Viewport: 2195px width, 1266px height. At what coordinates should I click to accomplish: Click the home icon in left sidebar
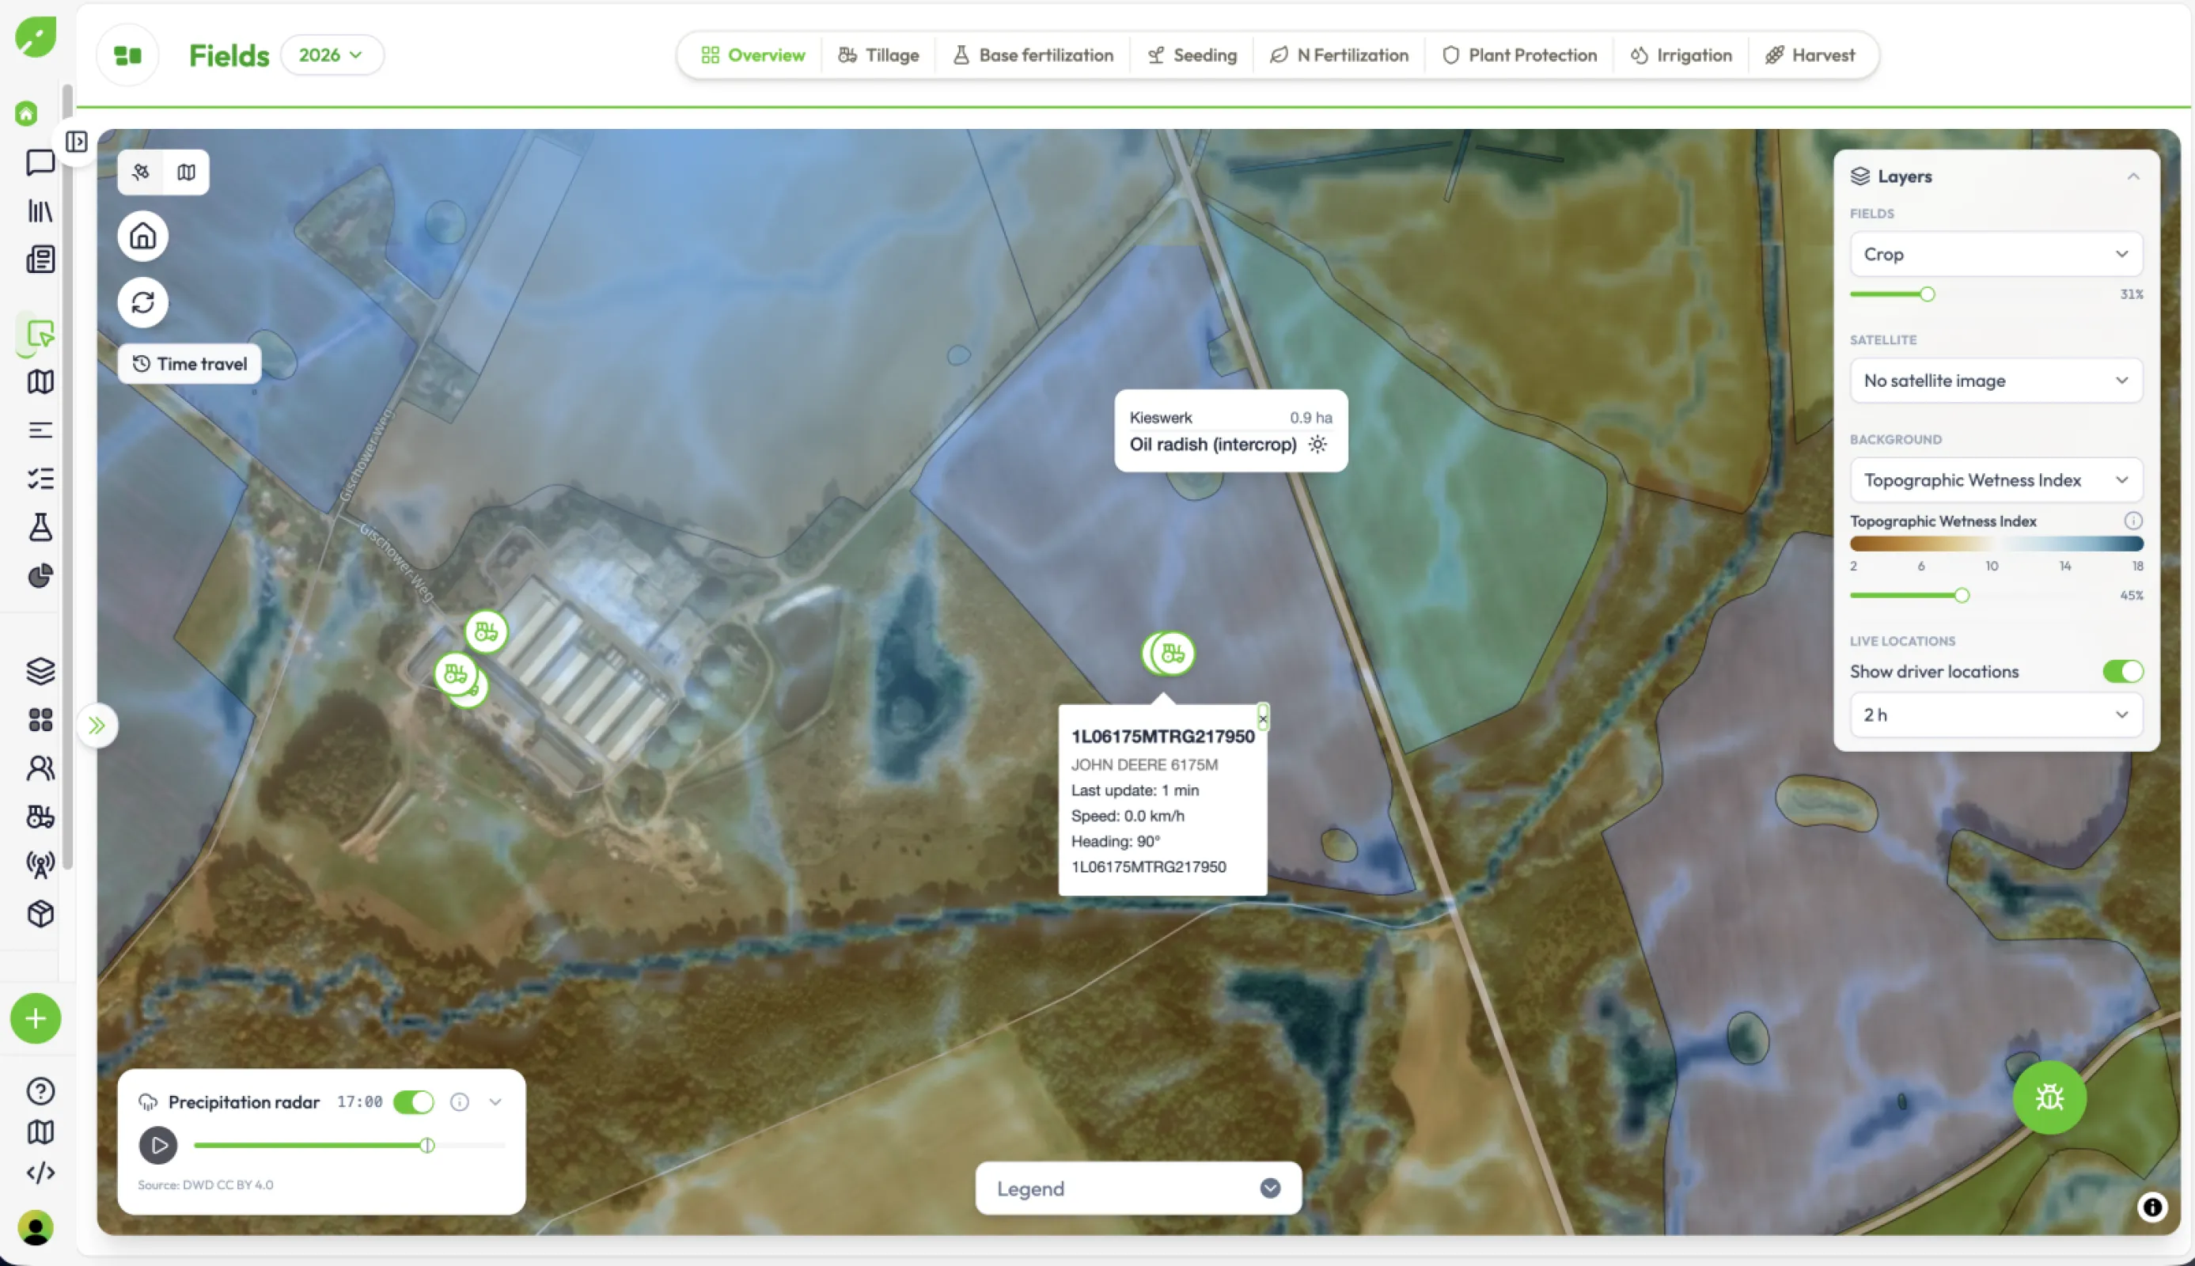(x=26, y=113)
